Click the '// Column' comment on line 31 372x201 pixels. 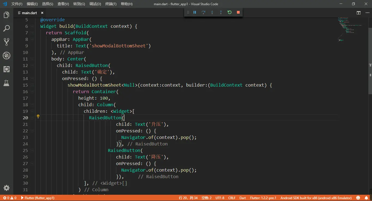coord(96,190)
